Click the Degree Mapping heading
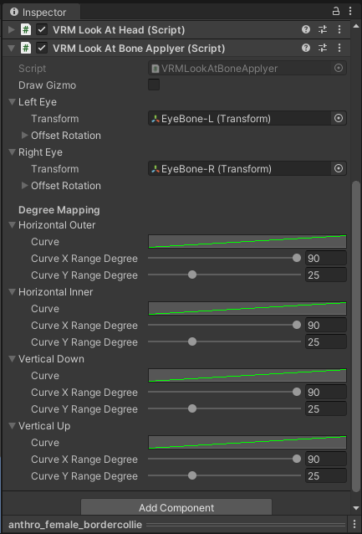This screenshot has width=362, height=534. (x=59, y=210)
